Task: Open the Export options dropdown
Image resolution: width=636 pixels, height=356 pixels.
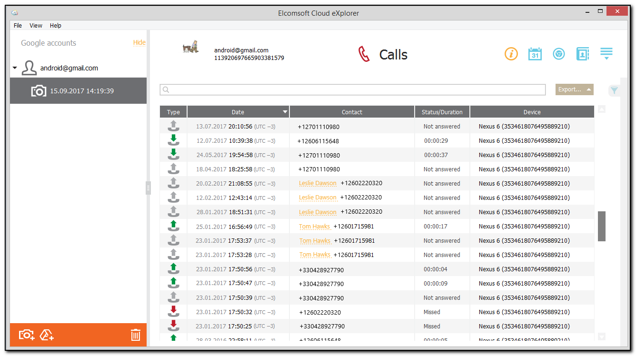Action: pyautogui.click(x=574, y=89)
